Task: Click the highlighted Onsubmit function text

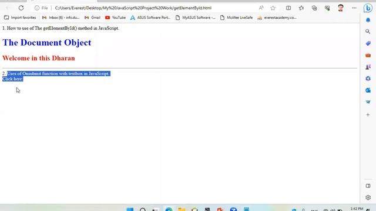Action: pyautogui.click(x=58, y=73)
